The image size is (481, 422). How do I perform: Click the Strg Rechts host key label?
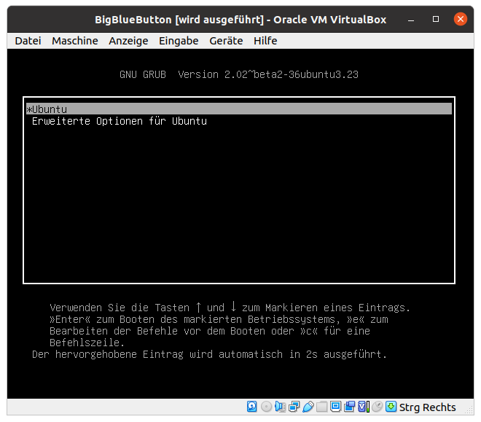[x=427, y=407]
